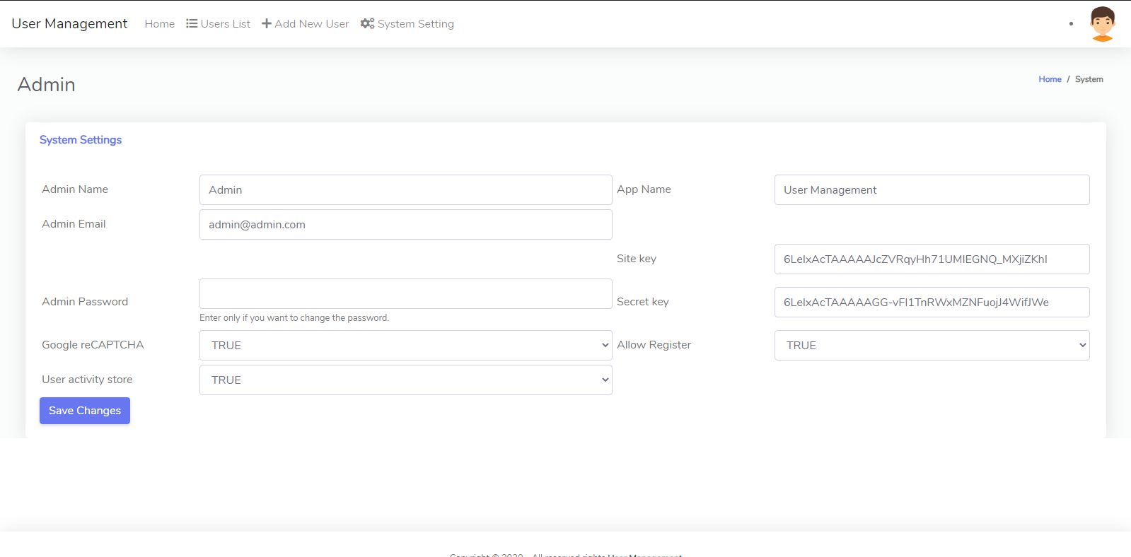Click the System Settings card heading
The image size is (1131, 557).
[x=81, y=140]
